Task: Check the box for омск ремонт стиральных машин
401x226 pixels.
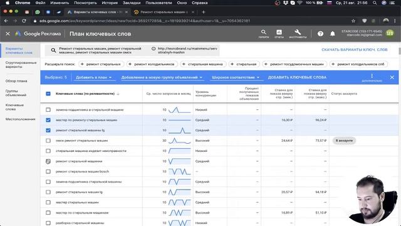Action: click(48, 141)
